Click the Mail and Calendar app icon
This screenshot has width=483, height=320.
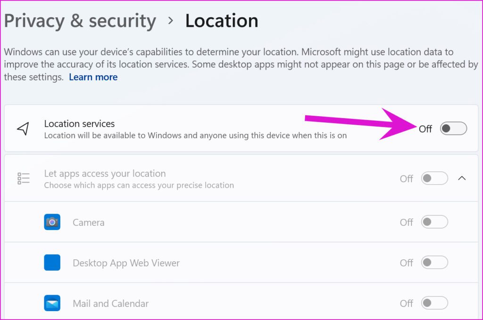(x=52, y=303)
